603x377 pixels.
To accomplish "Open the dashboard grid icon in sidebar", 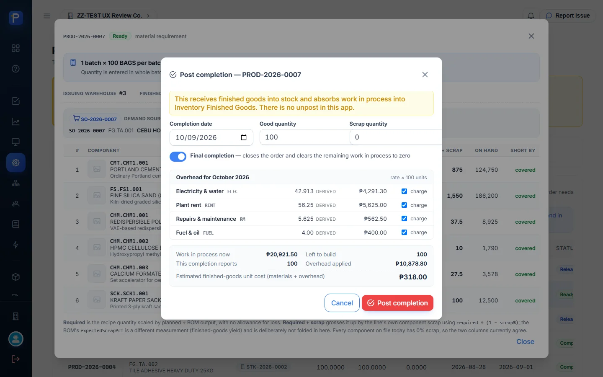I will tap(15, 48).
